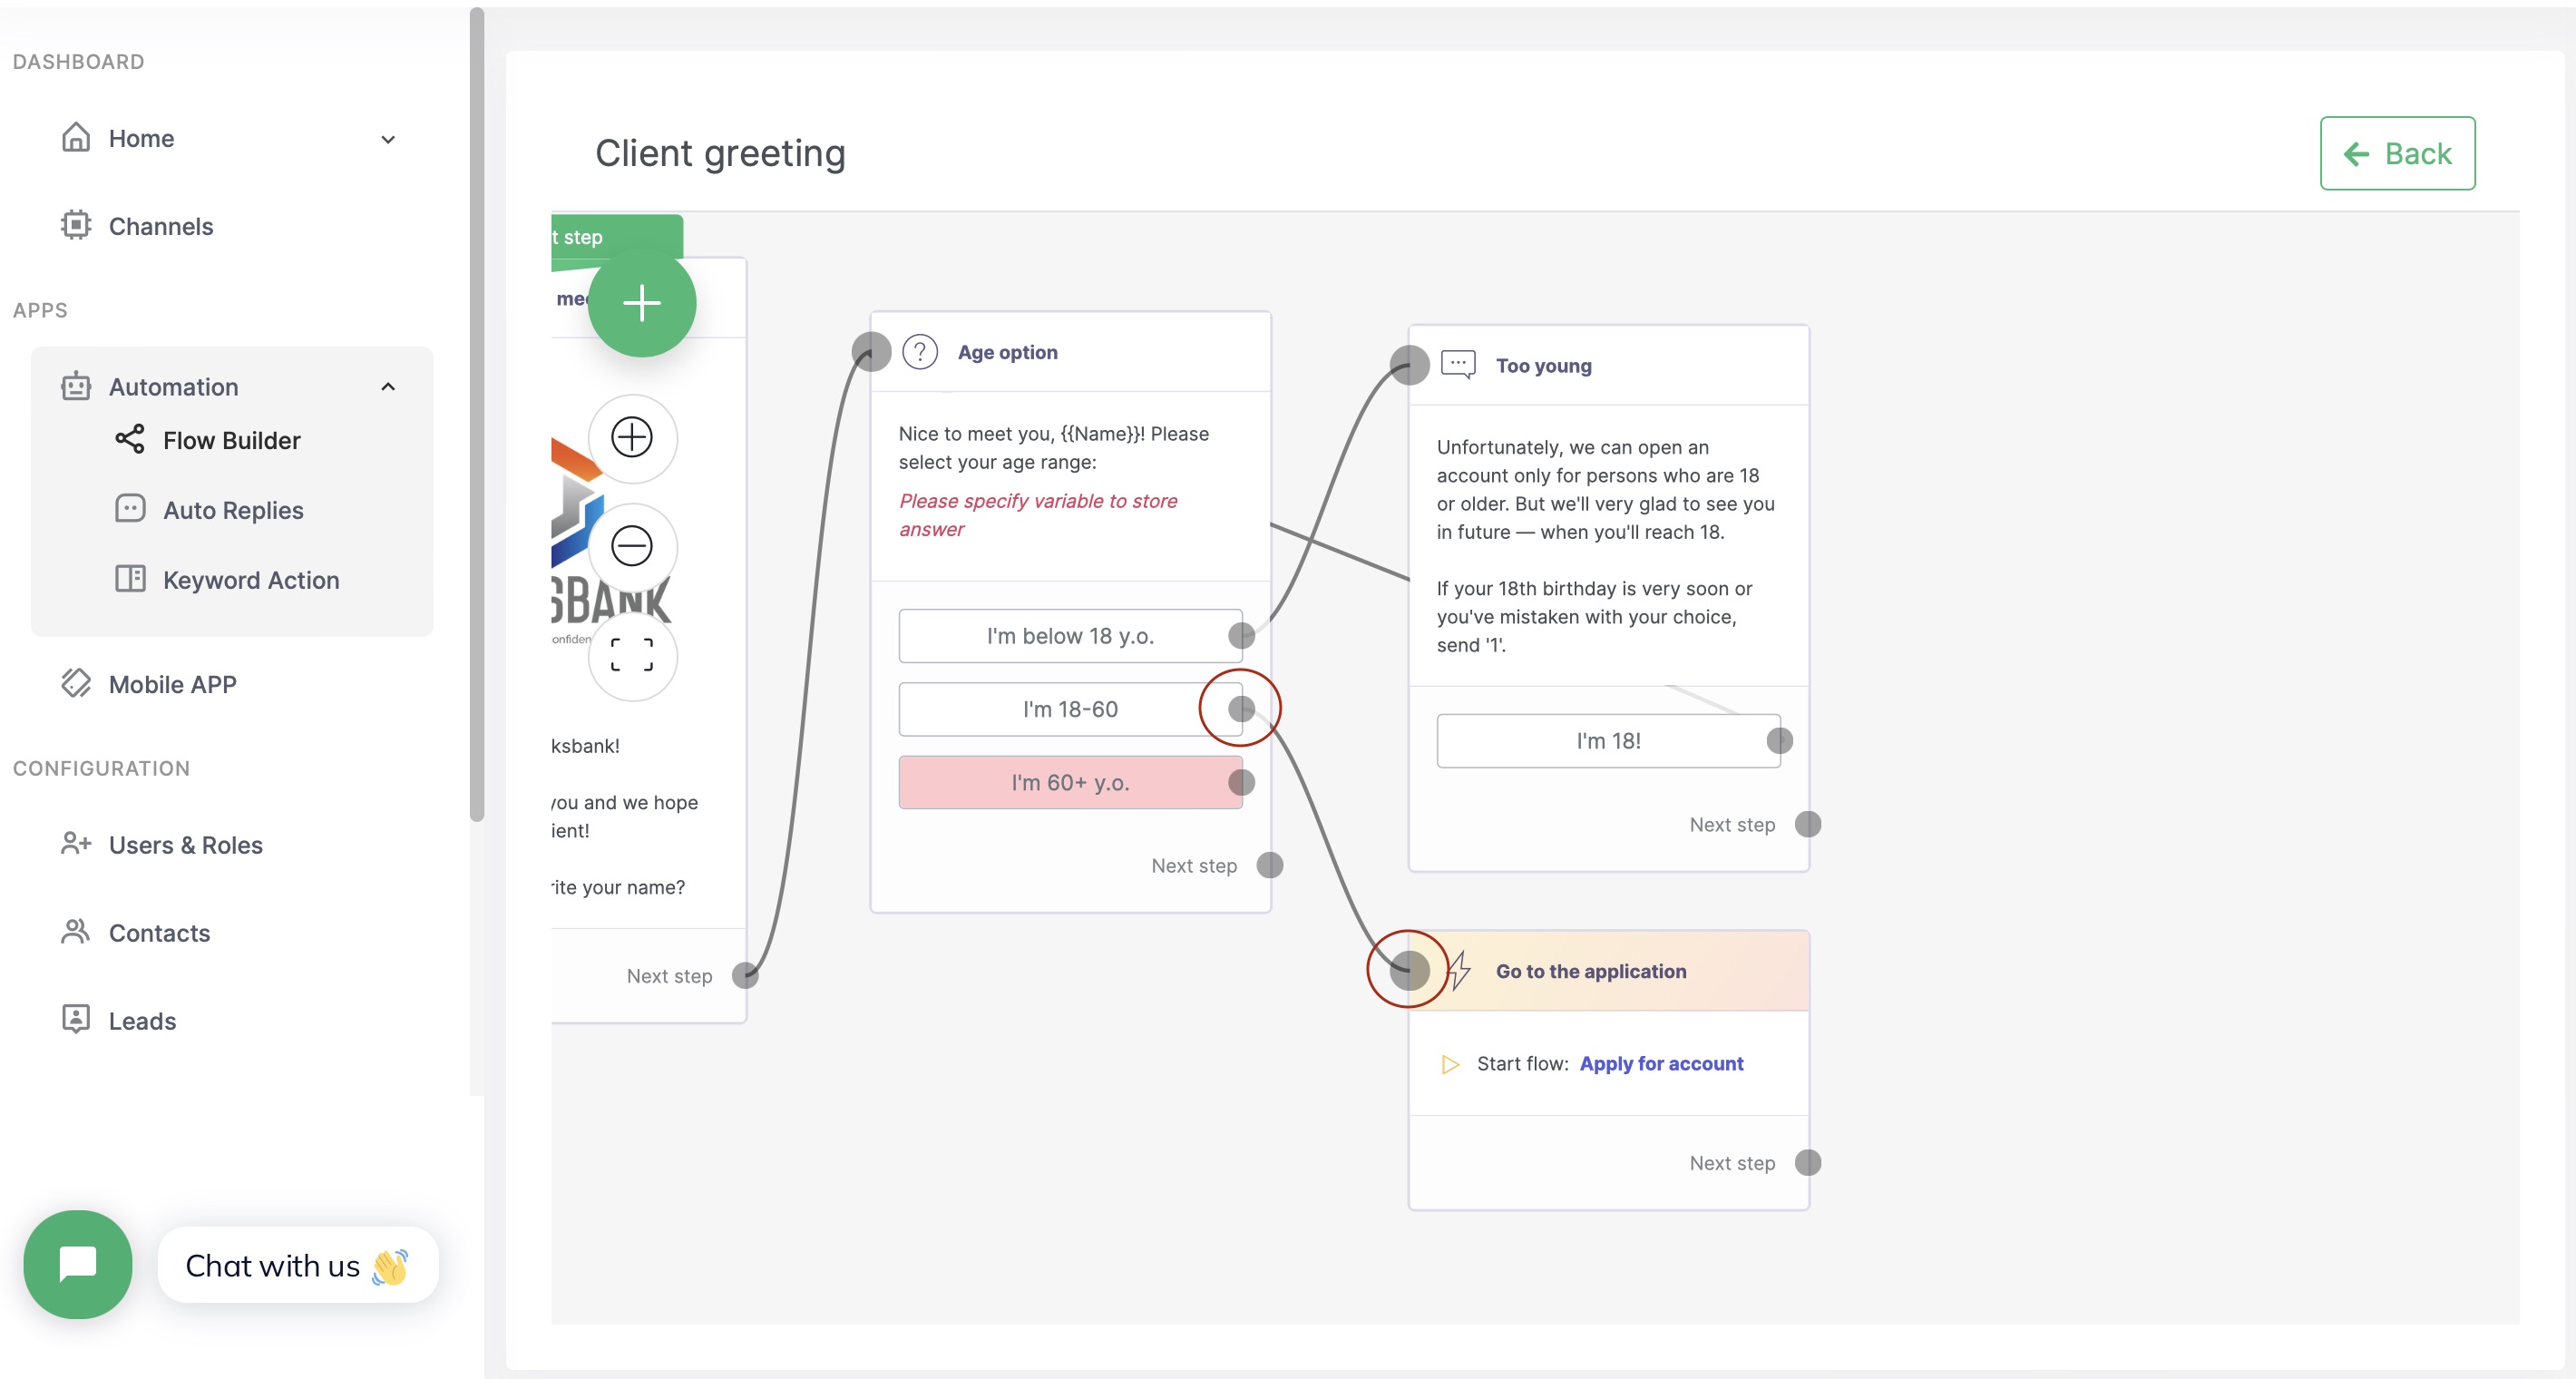The image size is (2576, 1379).
Task: Open Flow Builder in the sidebar
Action: click(231, 440)
